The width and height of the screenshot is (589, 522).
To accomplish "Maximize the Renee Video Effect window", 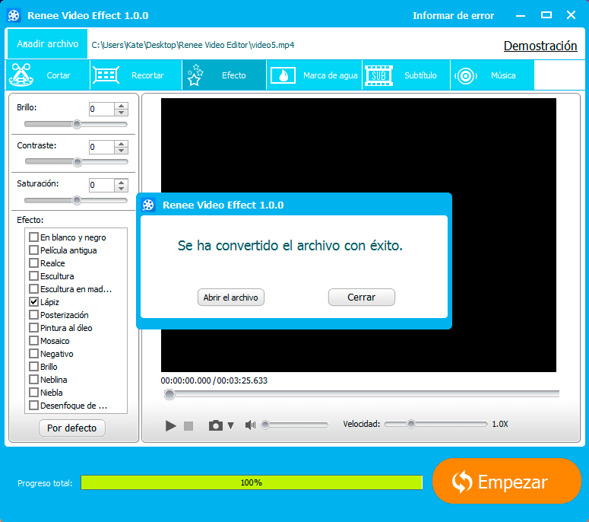I will point(546,15).
